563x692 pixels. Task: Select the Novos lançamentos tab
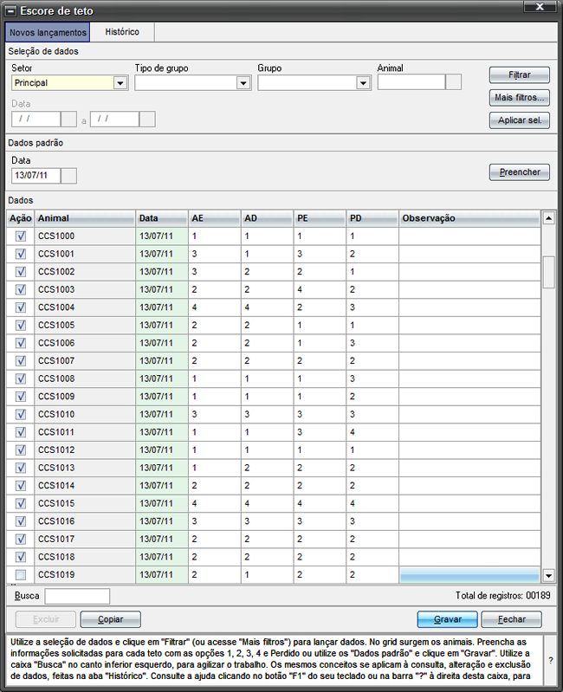pos(48,32)
